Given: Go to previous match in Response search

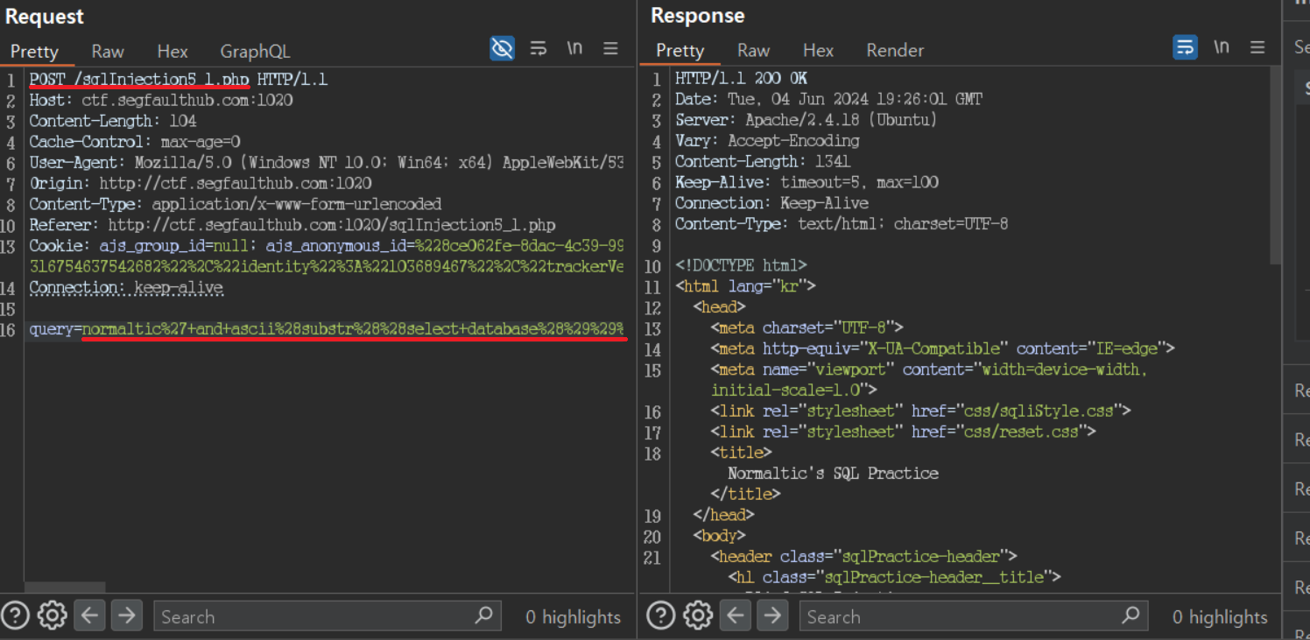Looking at the screenshot, I should [735, 615].
